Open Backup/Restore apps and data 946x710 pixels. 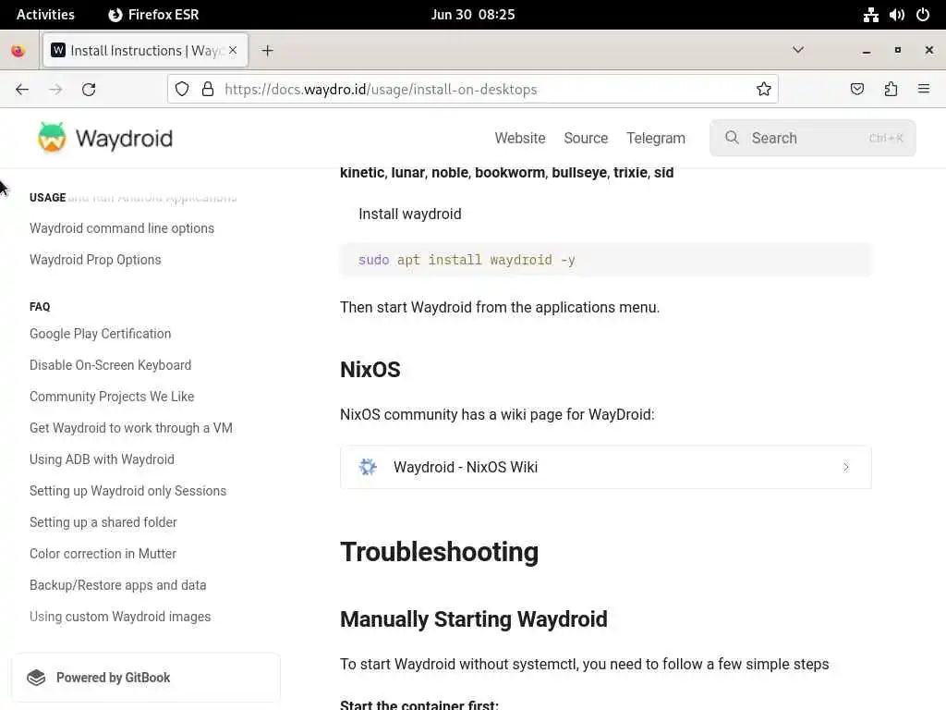(117, 585)
